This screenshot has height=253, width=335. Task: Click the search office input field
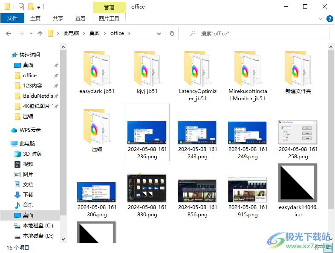click(x=257, y=34)
